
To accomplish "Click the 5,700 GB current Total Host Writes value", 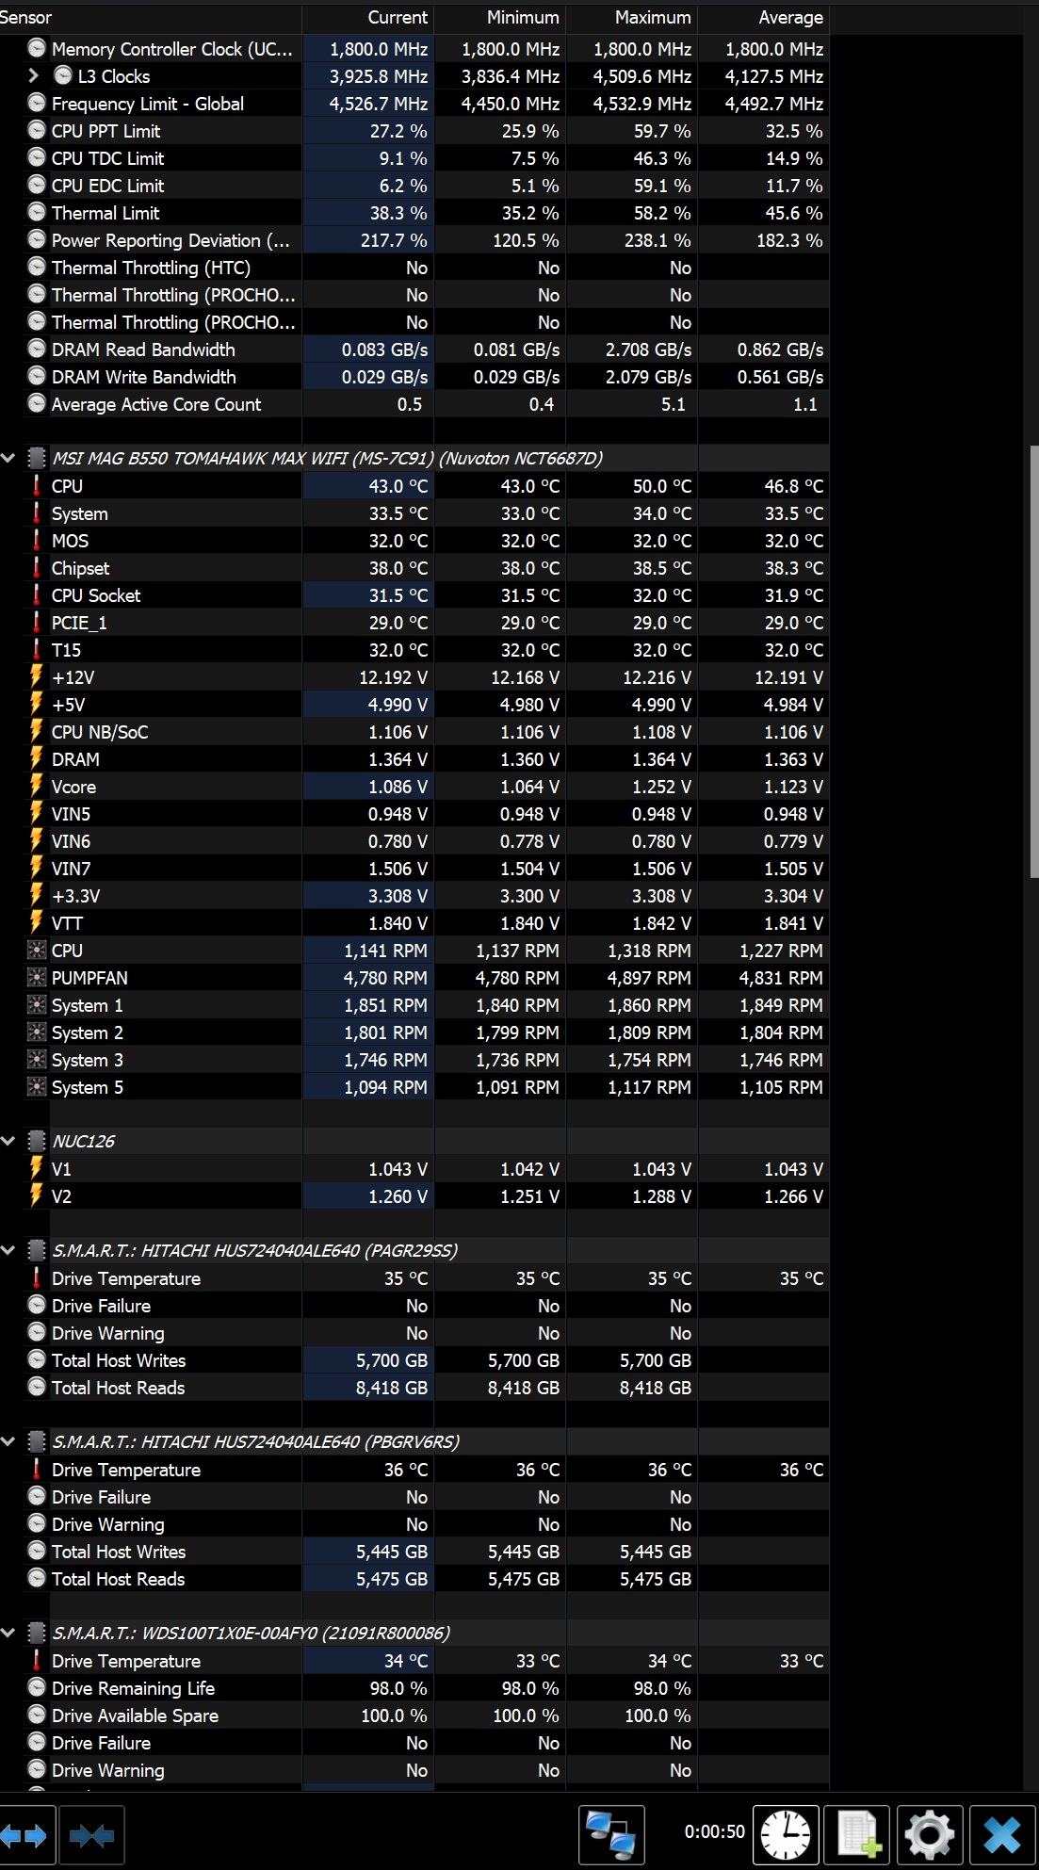I will 392,1359.
